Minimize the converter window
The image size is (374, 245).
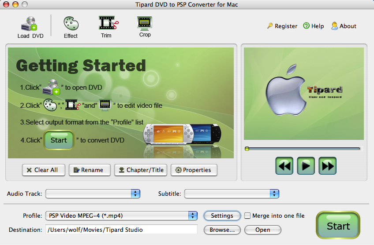point(15,4)
